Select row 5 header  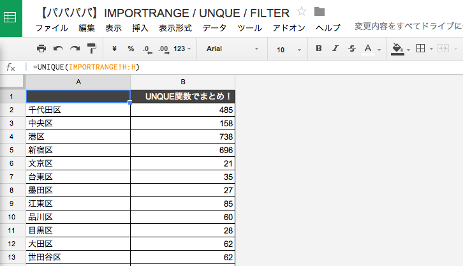pos(11,150)
